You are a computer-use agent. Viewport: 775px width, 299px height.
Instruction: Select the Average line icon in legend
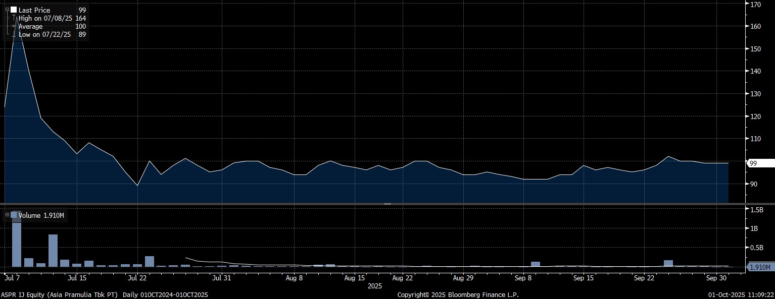tap(14, 26)
